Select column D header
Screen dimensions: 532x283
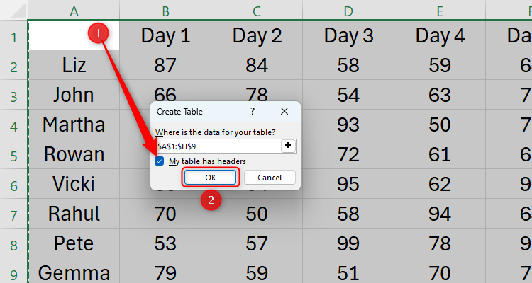point(348,11)
